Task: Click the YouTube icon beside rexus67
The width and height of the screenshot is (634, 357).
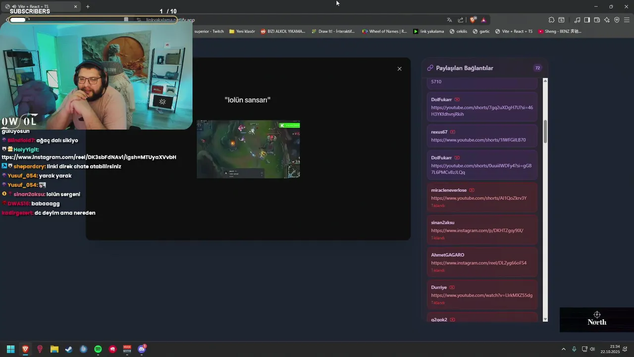Action: click(x=453, y=132)
